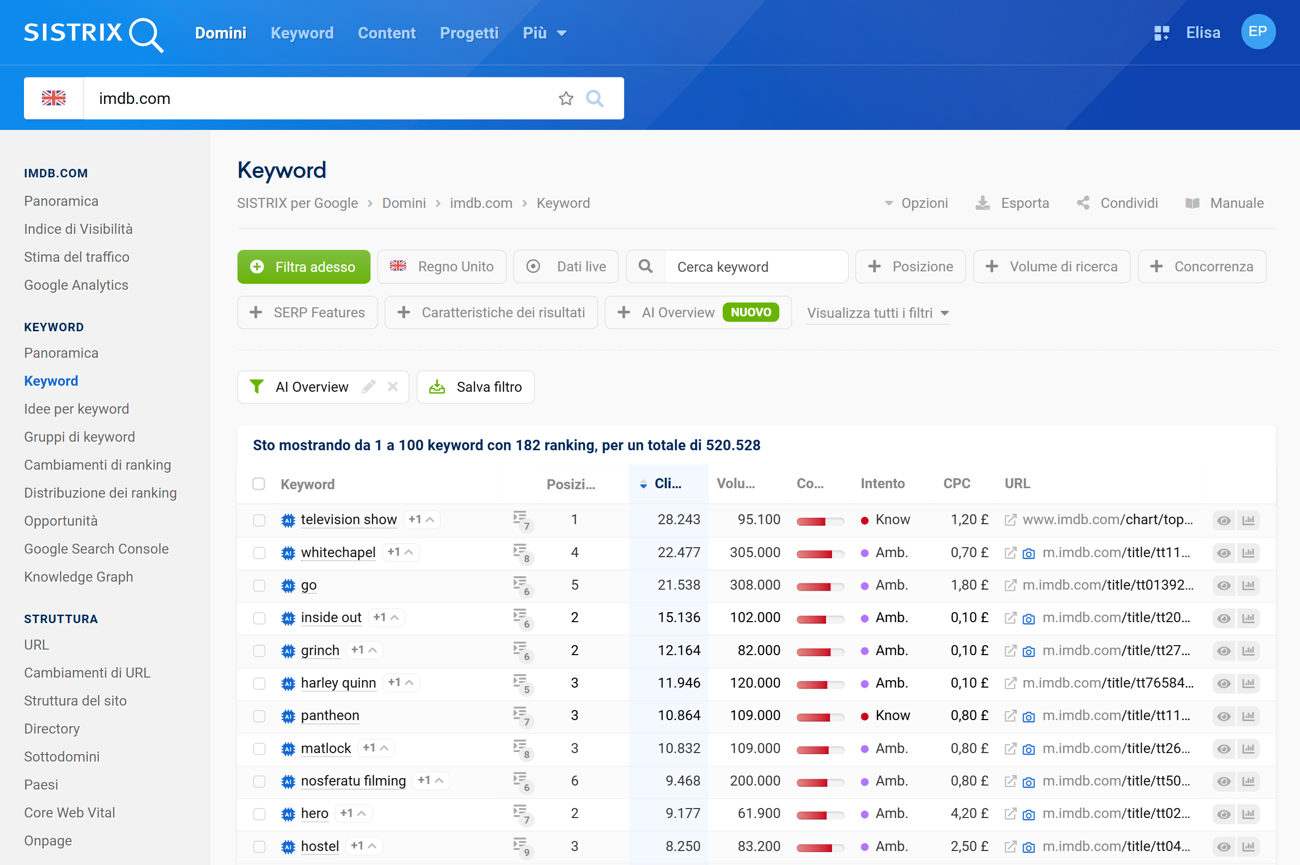Open the Keyword top menu

point(302,33)
